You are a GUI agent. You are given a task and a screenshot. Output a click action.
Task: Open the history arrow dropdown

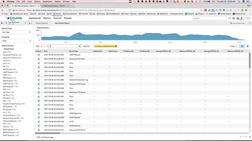click(30, 23)
